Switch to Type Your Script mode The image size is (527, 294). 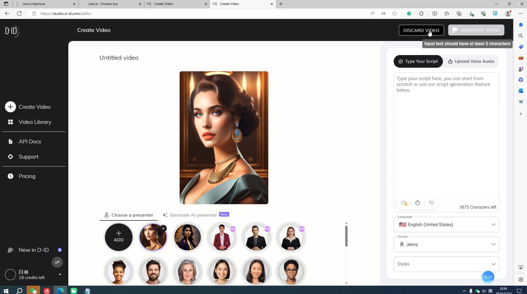(418, 61)
